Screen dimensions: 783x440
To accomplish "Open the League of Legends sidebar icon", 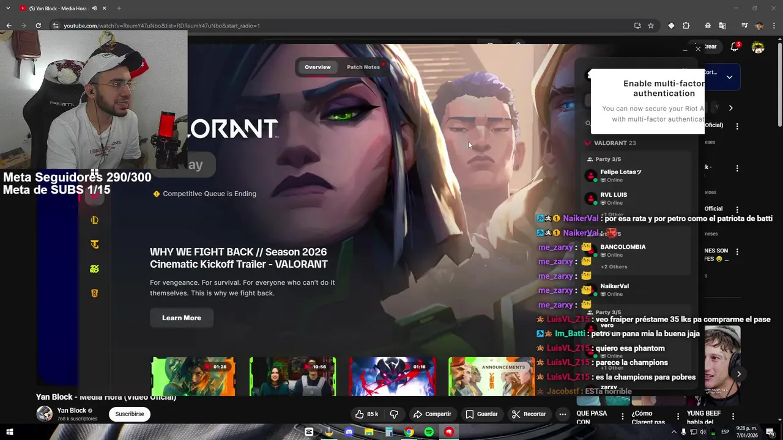I will 94,220.
